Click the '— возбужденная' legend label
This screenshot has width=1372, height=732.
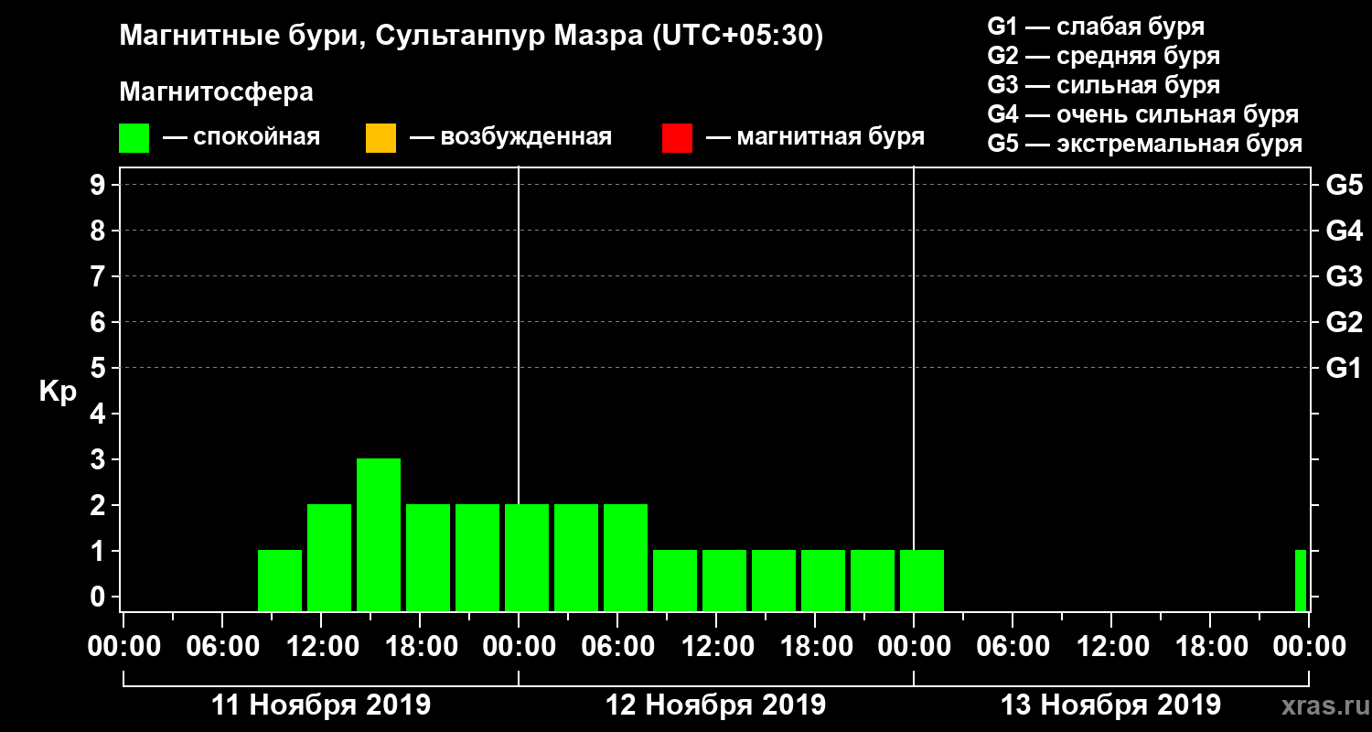click(x=510, y=138)
